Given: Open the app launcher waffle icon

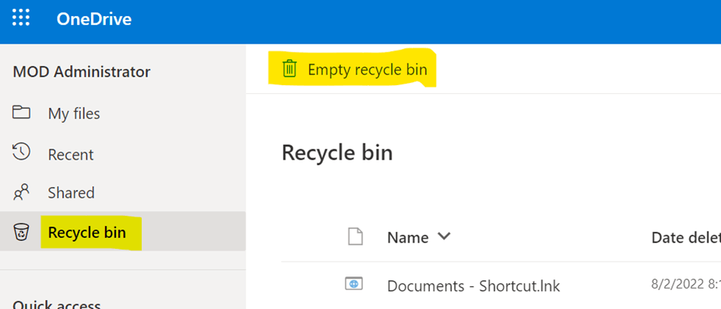Looking at the screenshot, I should [21, 18].
